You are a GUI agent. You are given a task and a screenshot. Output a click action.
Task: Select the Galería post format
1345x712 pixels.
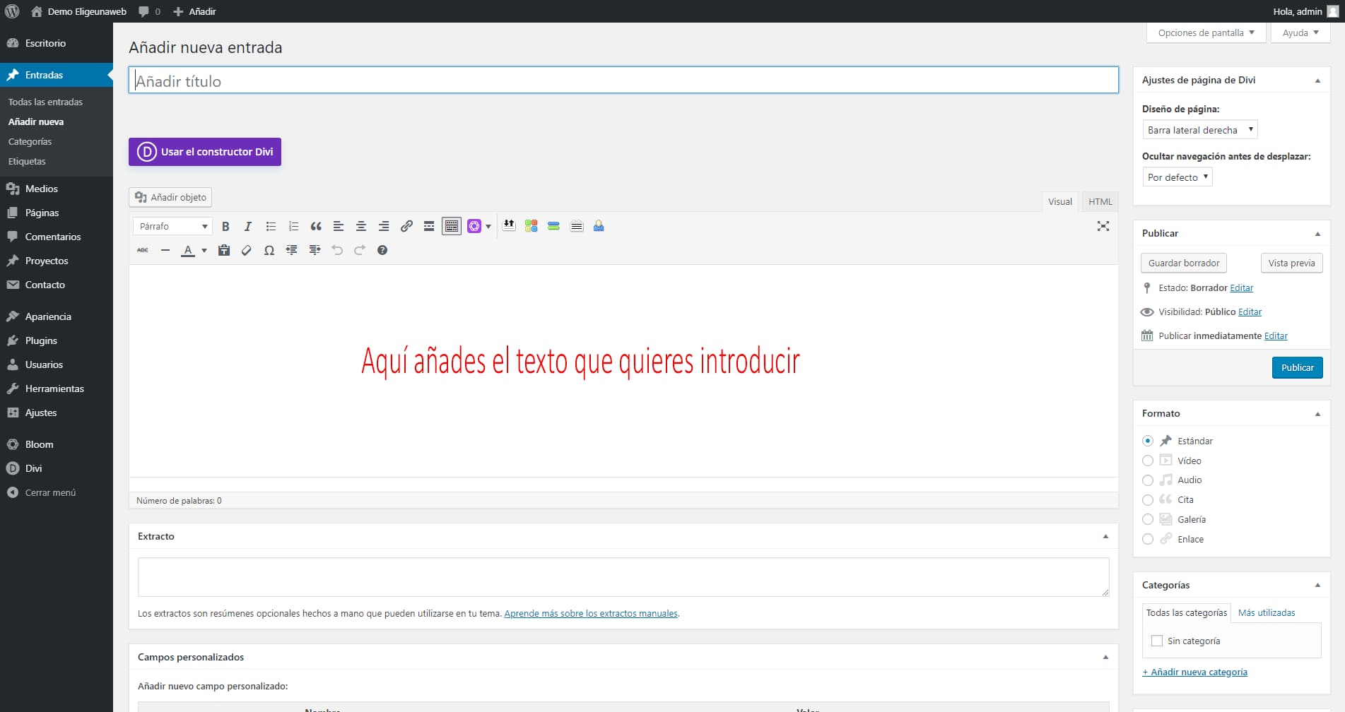1148,519
